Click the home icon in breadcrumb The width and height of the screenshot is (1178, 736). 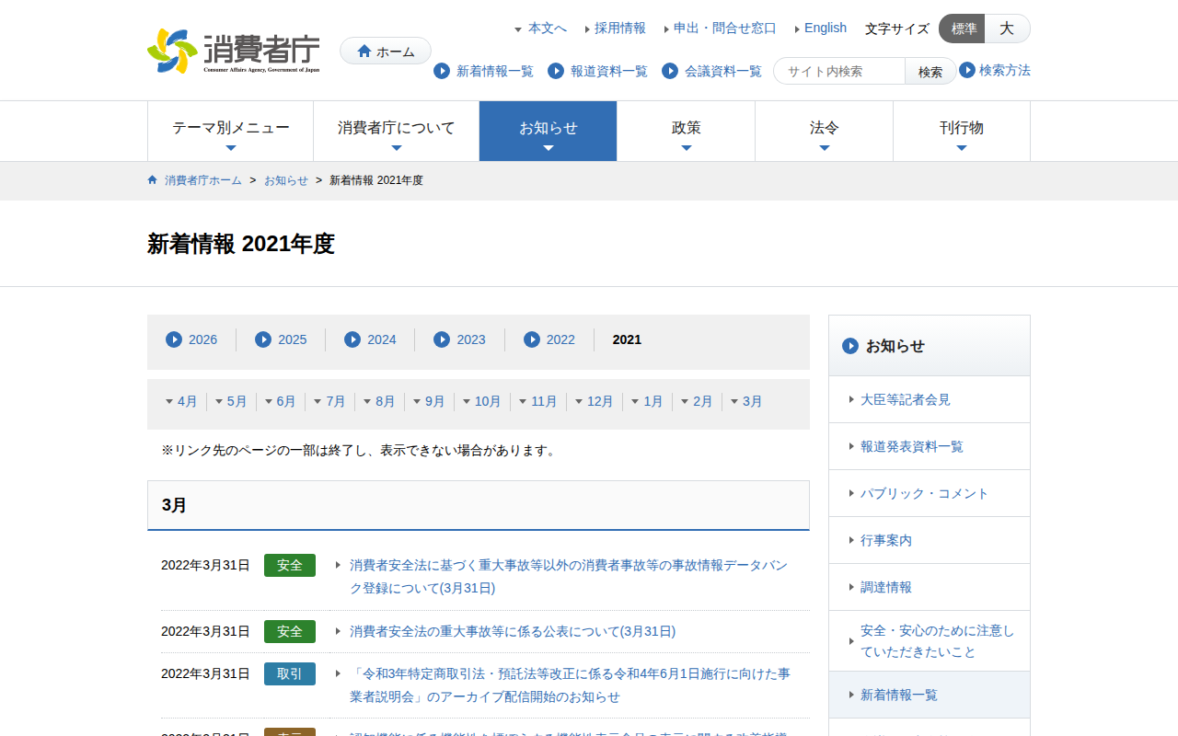[x=153, y=180]
